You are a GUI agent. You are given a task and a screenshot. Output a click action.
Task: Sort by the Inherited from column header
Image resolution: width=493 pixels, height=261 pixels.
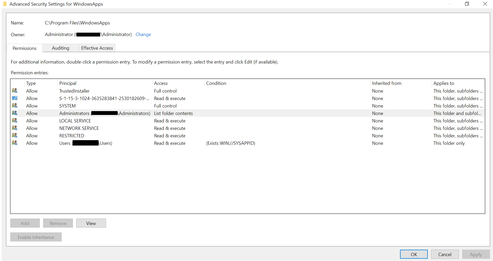(401, 83)
